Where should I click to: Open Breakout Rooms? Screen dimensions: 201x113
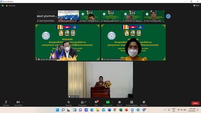pos(131,103)
